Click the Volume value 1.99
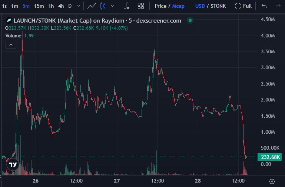The width and height of the screenshot is (285, 187). pyautogui.click(x=29, y=36)
